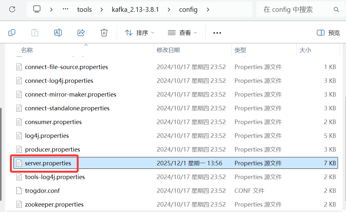The height and width of the screenshot is (212, 346).
Task: Click config folder in breadcrumb
Action: (188, 10)
